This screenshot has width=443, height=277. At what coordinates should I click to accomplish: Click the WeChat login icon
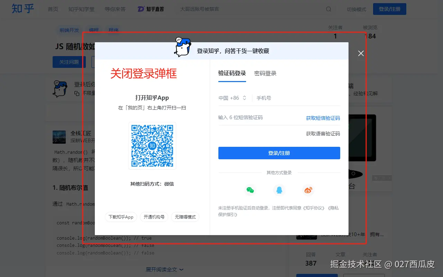(x=250, y=190)
